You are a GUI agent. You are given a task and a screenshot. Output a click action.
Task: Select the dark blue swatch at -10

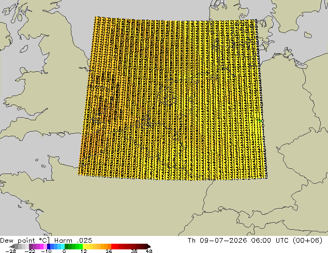pos(49,246)
